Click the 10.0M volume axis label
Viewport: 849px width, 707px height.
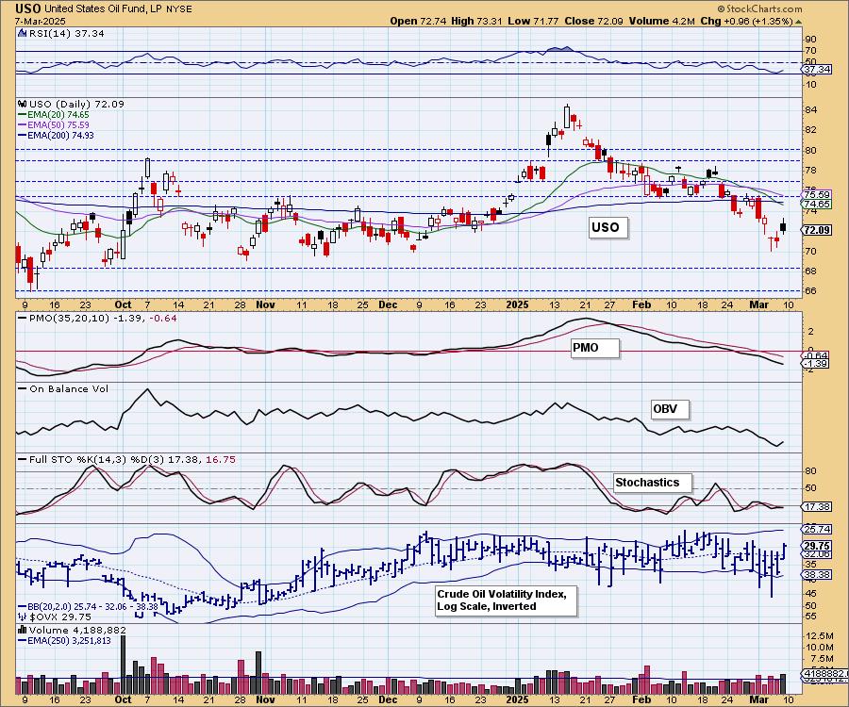[820, 647]
